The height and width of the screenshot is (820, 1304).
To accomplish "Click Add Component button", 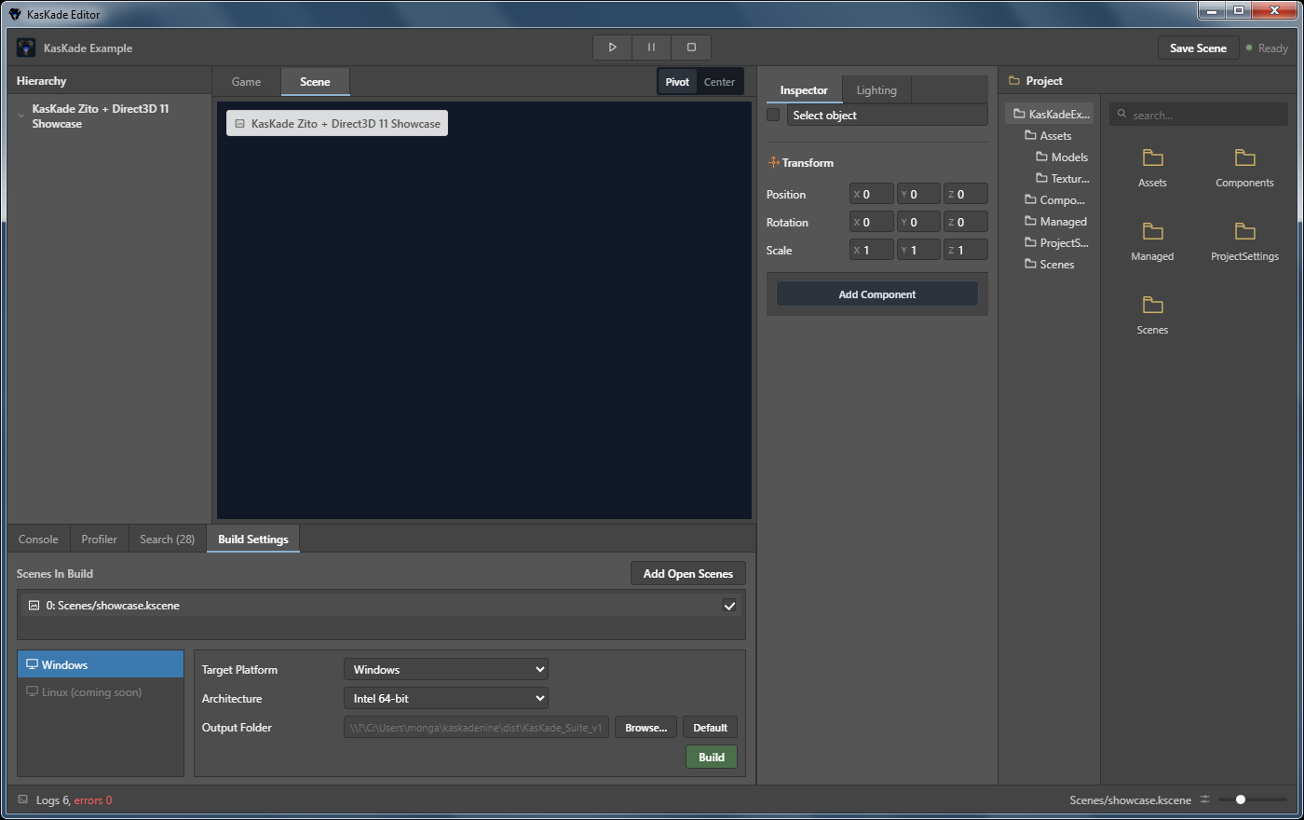I will 877,294.
